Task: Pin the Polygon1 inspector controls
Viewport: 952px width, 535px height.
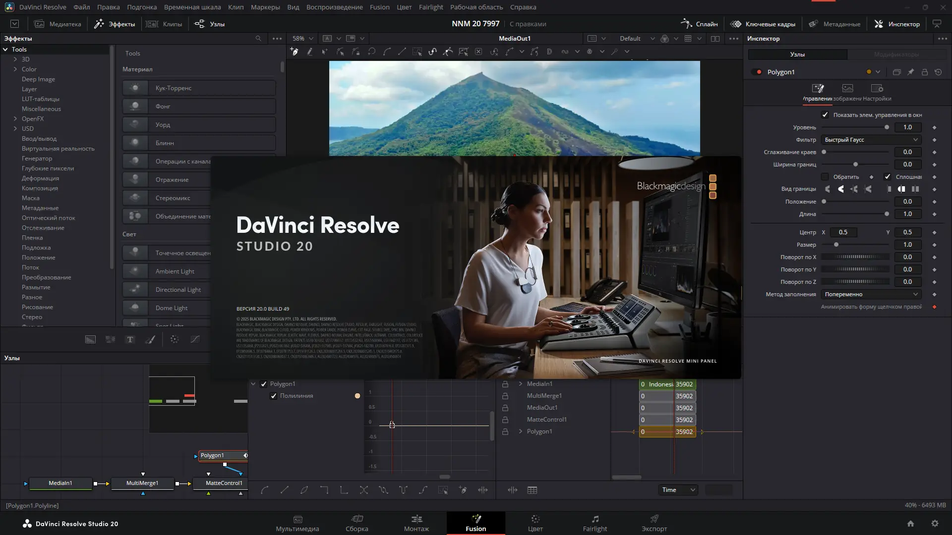Action: click(x=911, y=72)
